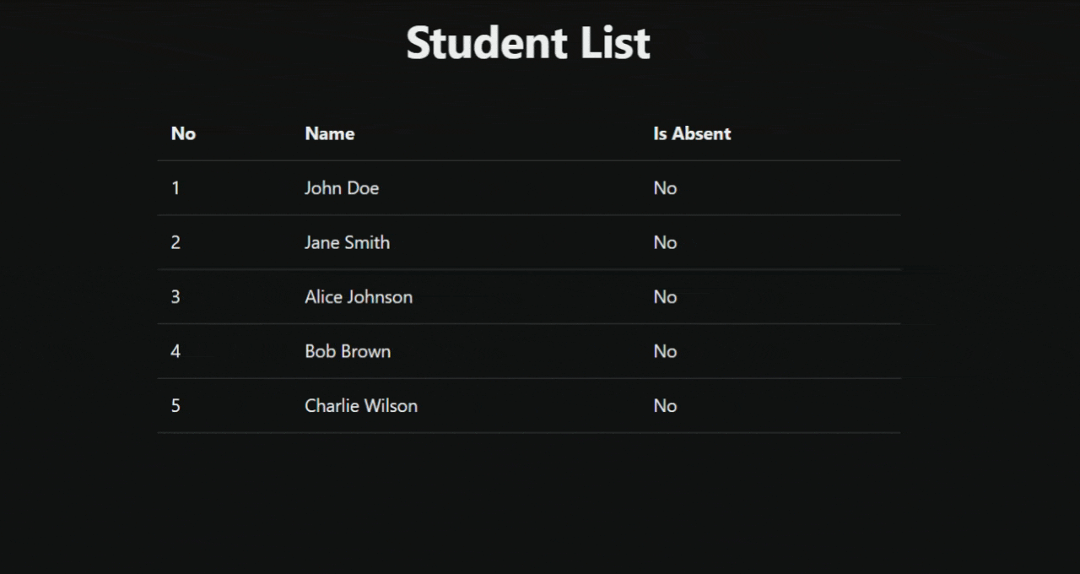Image resolution: width=1080 pixels, height=574 pixels.
Task: Click row number 1 cell
Action: click(175, 188)
